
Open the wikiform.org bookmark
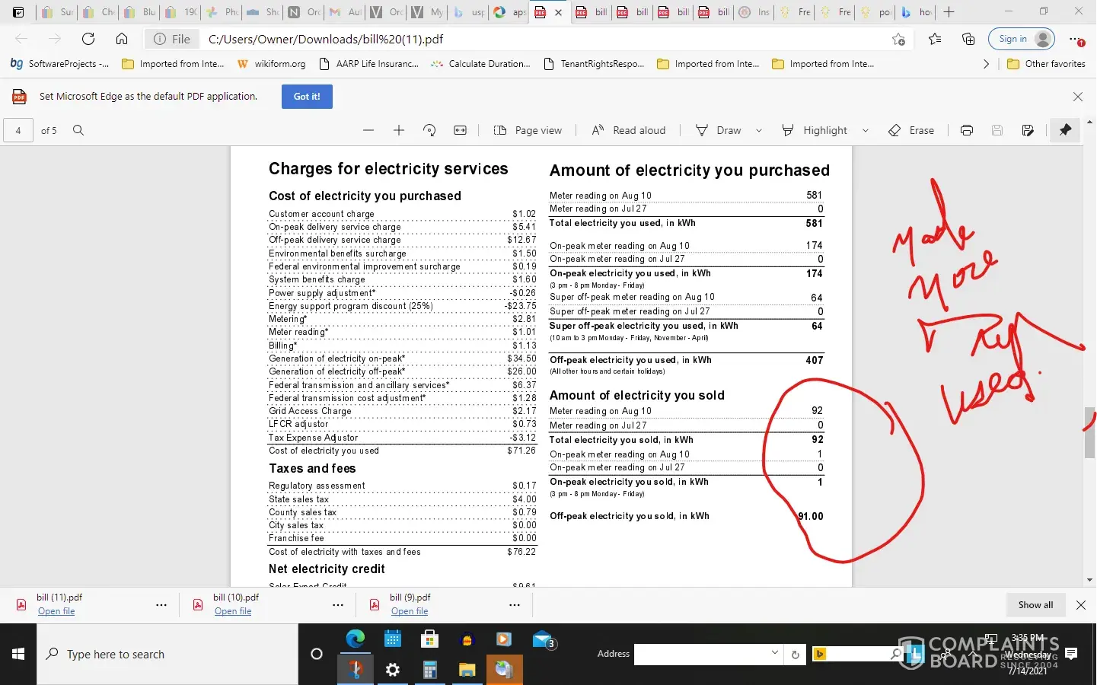tap(272, 64)
